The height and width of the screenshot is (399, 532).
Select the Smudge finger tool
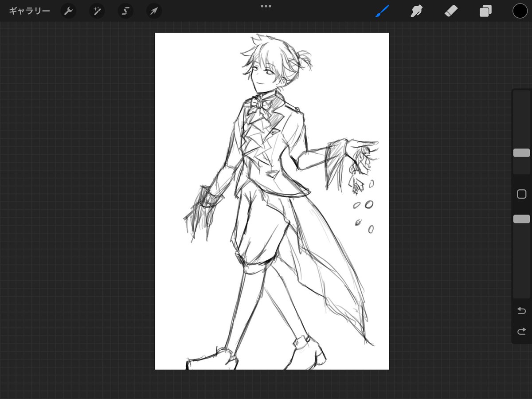click(416, 11)
